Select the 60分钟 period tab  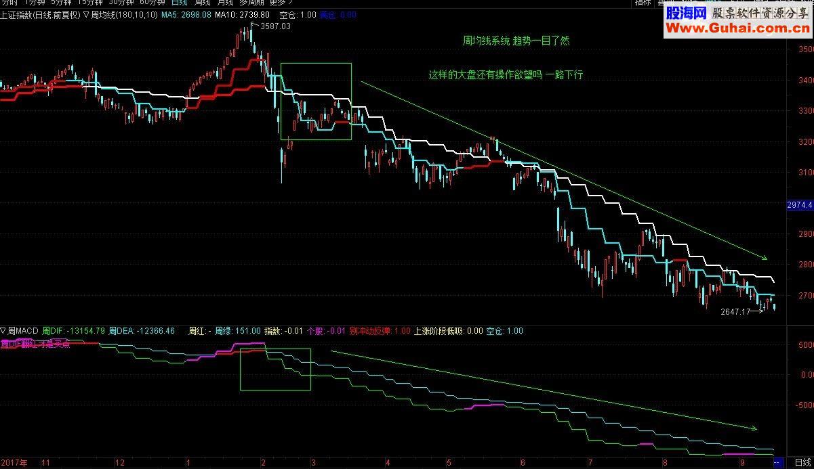coord(152,3)
